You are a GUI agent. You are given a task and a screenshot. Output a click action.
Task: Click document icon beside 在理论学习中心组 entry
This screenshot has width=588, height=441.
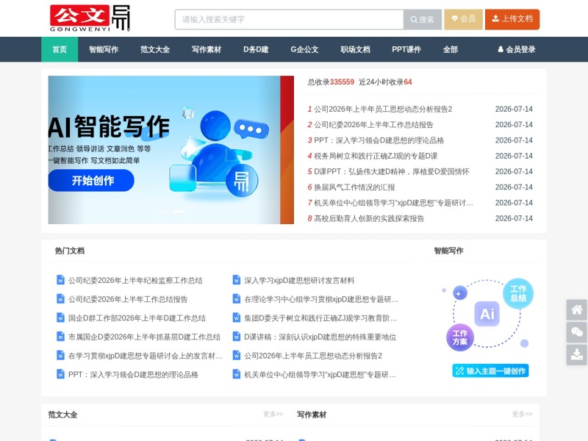click(237, 299)
